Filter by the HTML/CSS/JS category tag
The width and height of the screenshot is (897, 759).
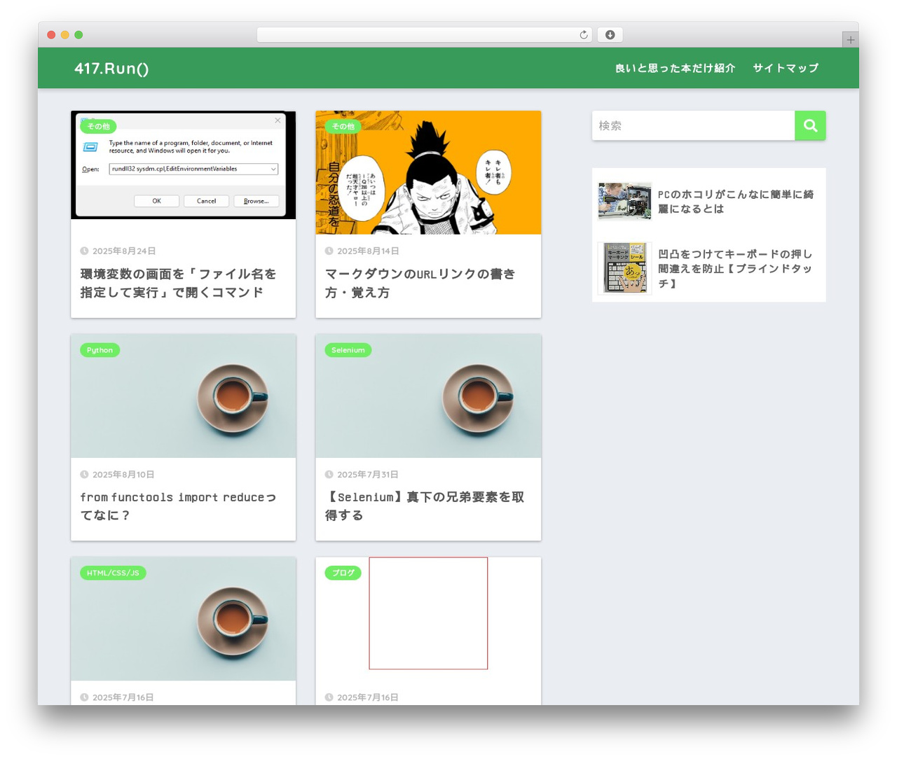tap(113, 573)
